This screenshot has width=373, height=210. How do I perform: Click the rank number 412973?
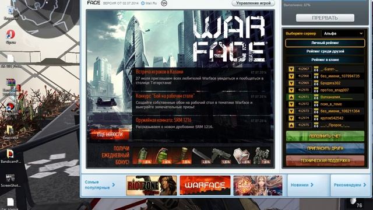pos(304,111)
